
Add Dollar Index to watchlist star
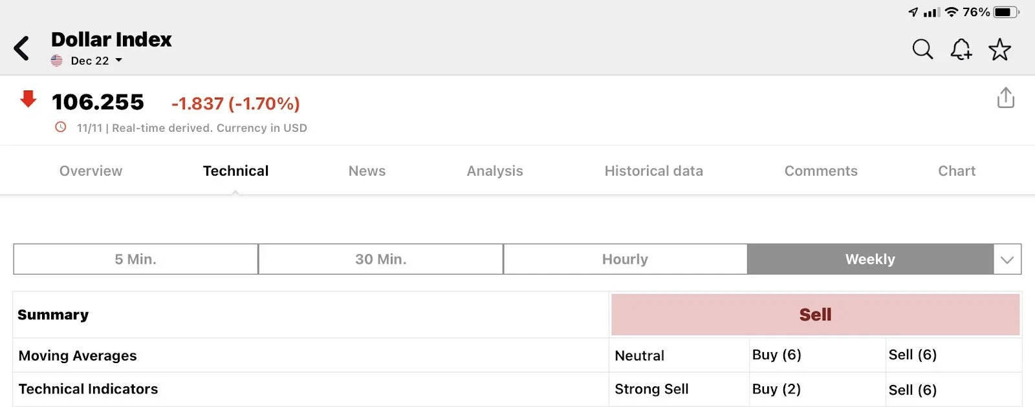coord(999,49)
